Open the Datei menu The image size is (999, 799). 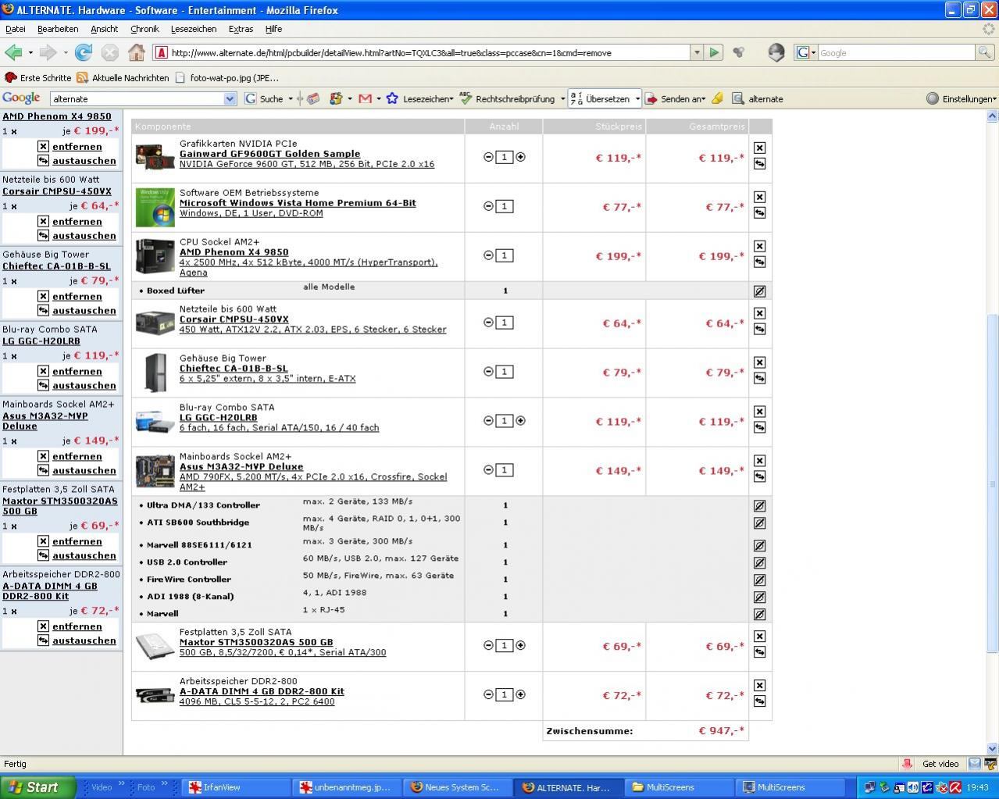(16, 29)
